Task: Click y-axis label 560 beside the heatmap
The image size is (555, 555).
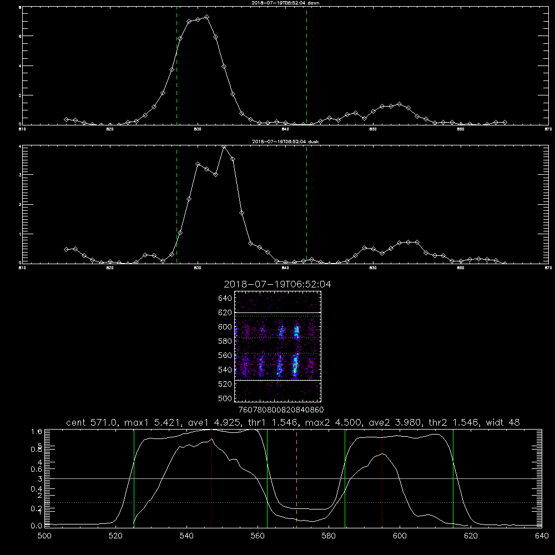Action: pos(225,355)
